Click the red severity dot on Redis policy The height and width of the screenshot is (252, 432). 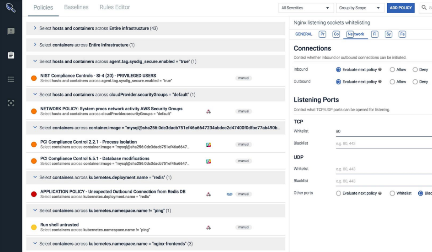coord(34,194)
